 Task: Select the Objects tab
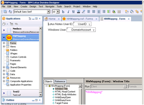[x=49, y=82]
